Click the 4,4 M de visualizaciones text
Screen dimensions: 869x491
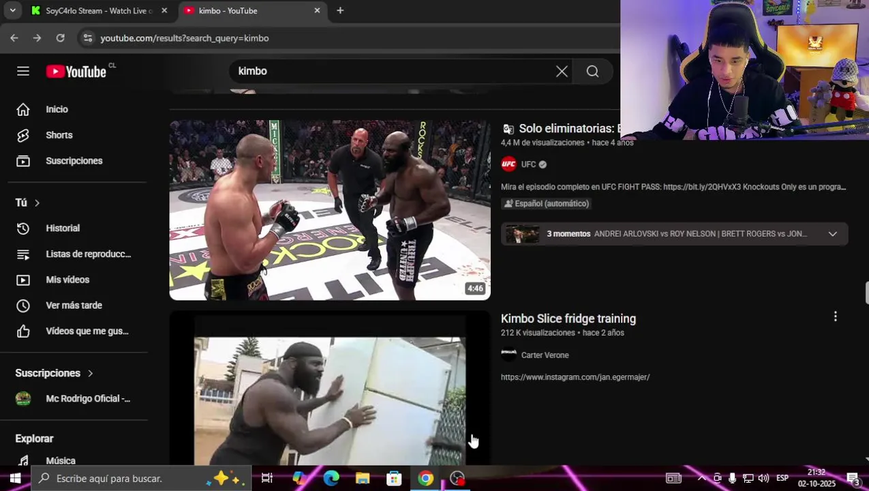point(543,143)
